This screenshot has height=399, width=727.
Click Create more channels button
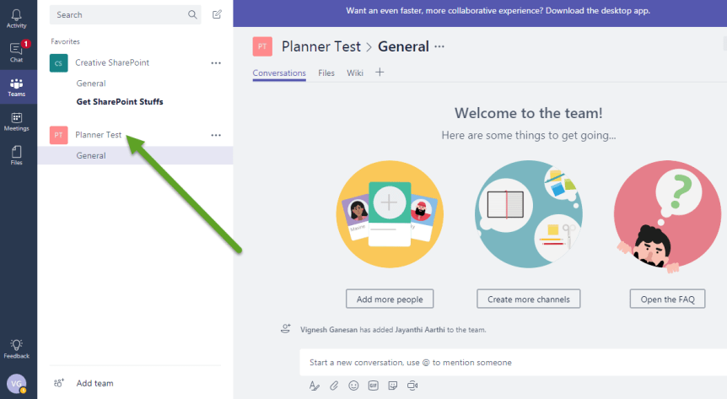coord(528,299)
